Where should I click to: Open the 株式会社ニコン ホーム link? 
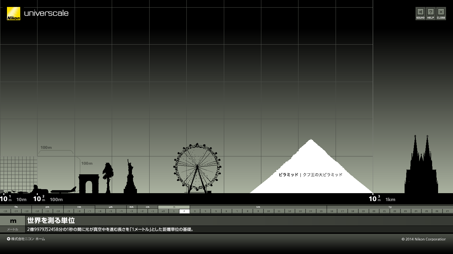28,239
